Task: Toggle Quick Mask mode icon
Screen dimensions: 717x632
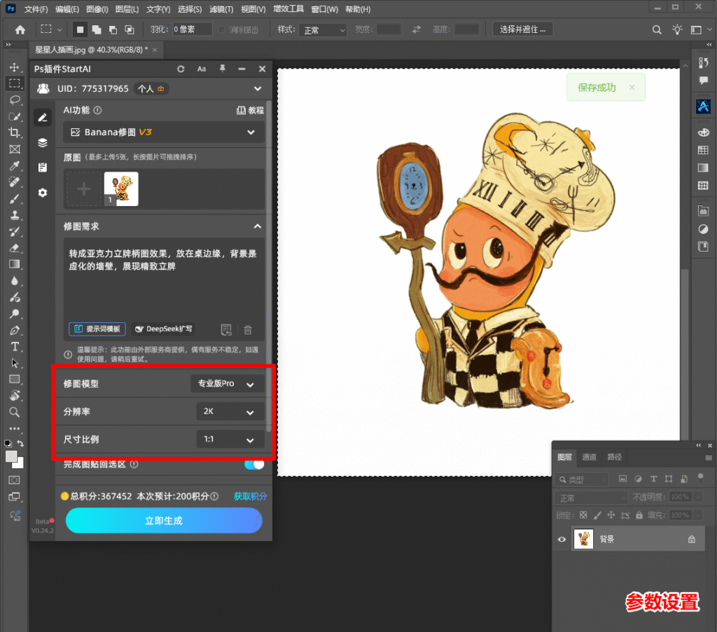Action: pyautogui.click(x=15, y=480)
